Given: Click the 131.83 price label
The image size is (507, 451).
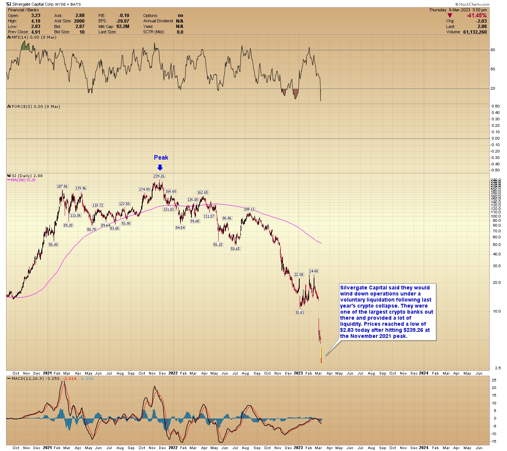Looking at the screenshot, I should coord(168,209).
